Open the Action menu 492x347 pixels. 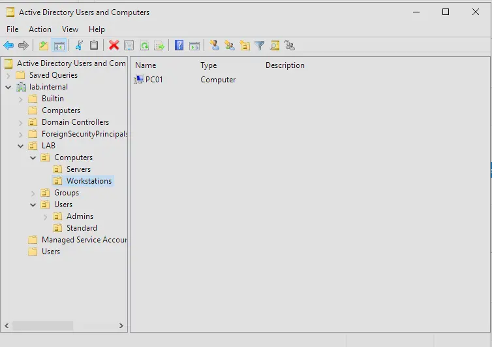(40, 29)
